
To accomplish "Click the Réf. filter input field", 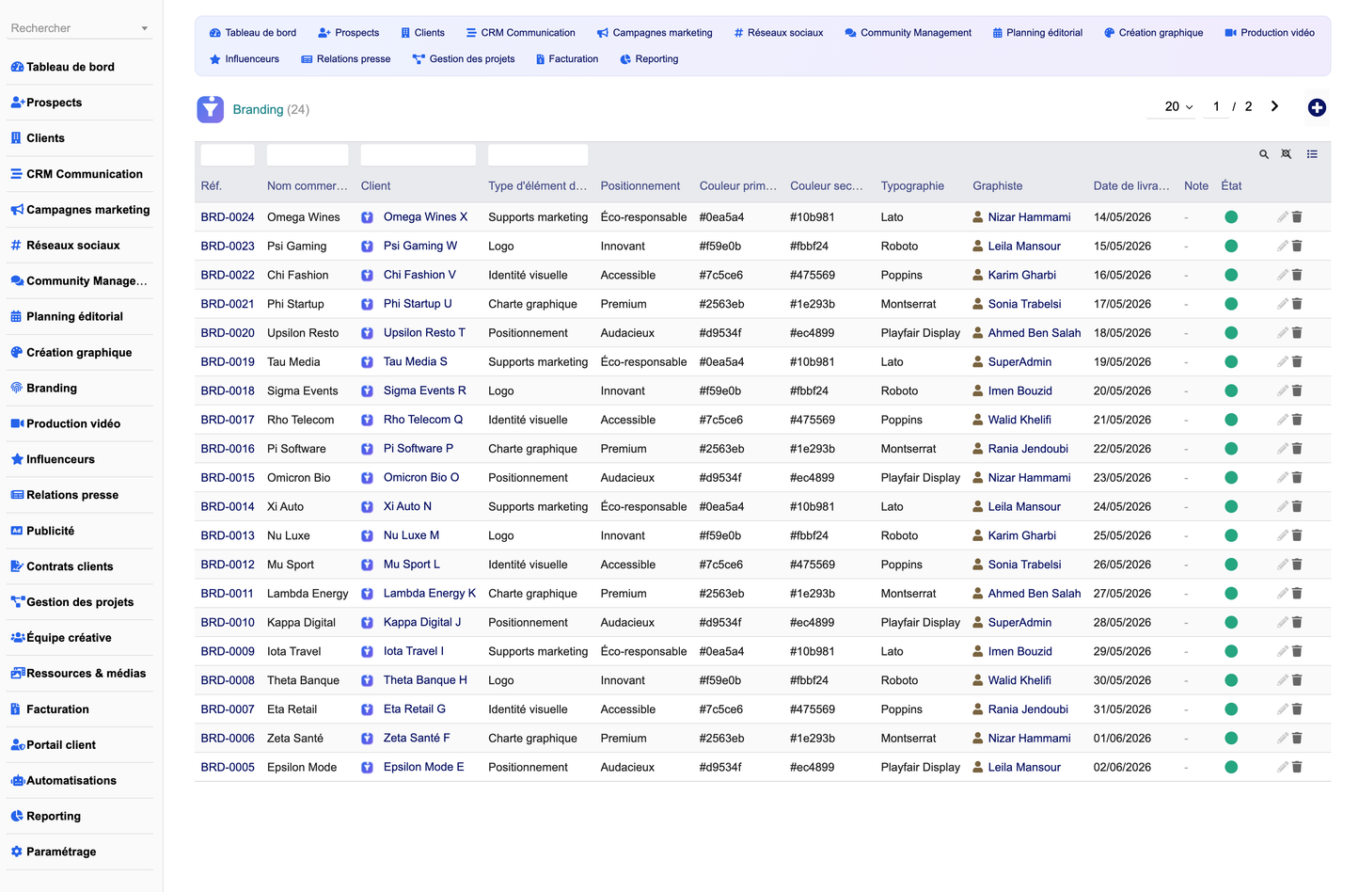I will (228, 155).
